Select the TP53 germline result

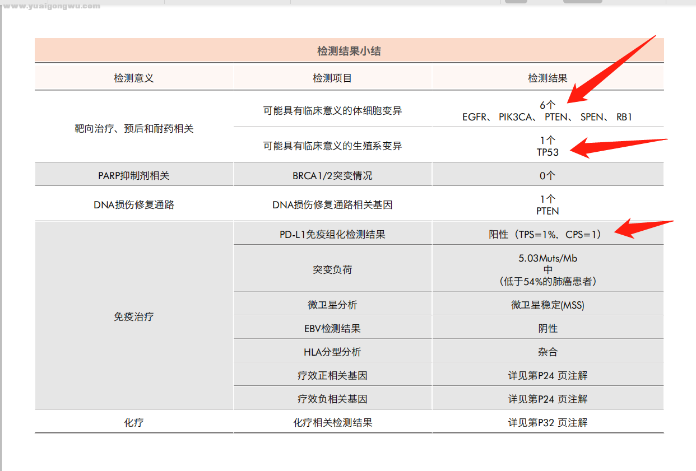click(x=547, y=152)
